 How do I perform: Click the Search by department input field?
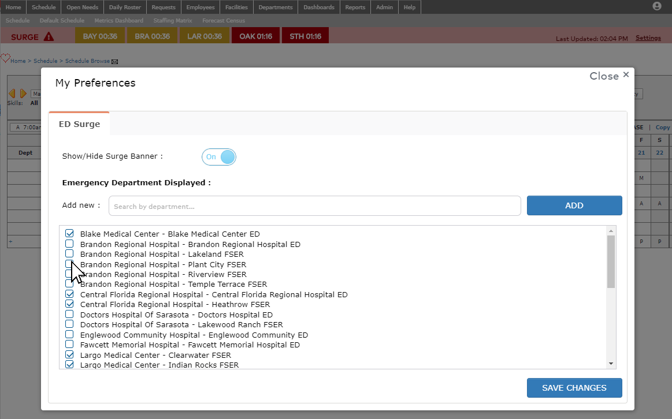click(x=314, y=205)
